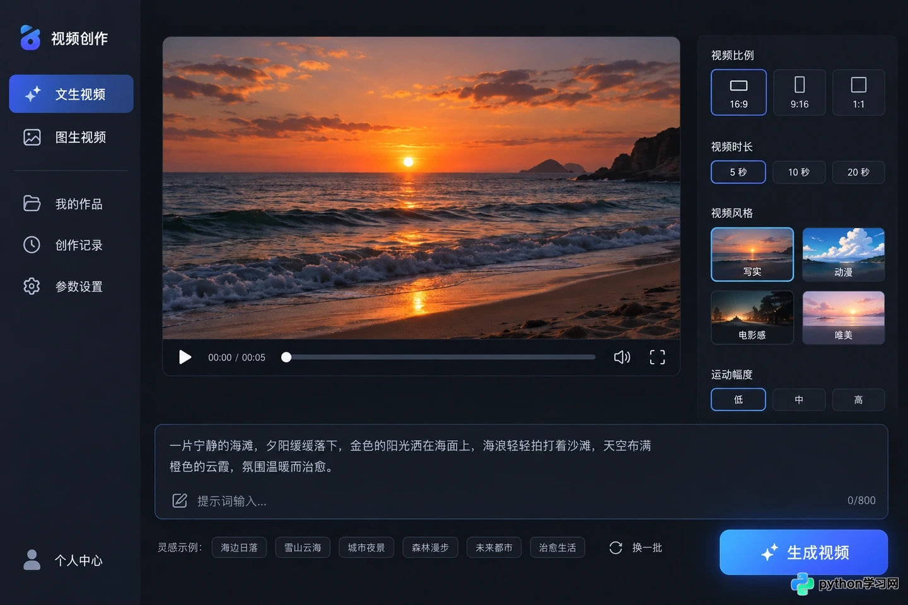Select the 写实 style thumbnail
Image resolution: width=908 pixels, height=605 pixels.
tap(752, 254)
